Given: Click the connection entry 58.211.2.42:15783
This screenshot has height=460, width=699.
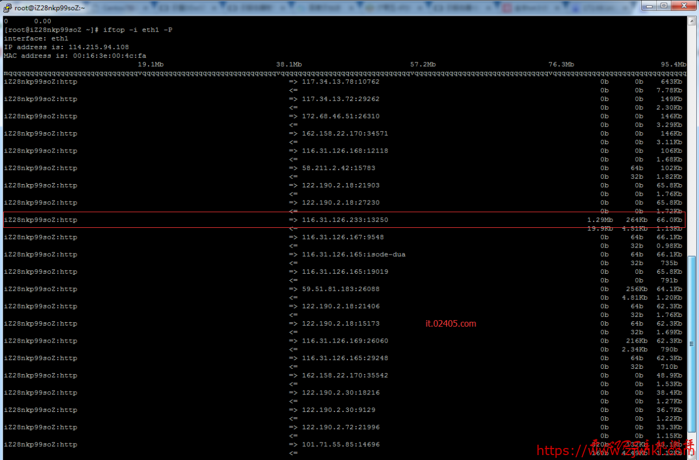Looking at the screenshot, I should [339, 168].
